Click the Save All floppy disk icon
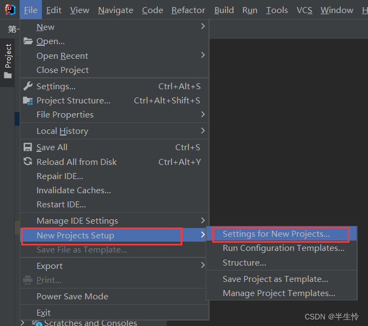This screenshot has height=326, width=368. tap(28, 147)
